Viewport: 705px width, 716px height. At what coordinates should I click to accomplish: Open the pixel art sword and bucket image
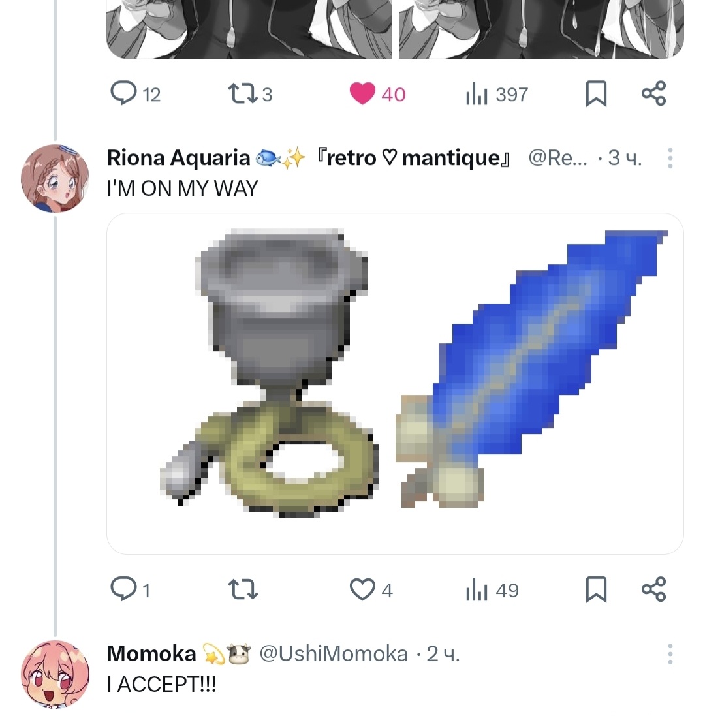(x=395, y=384)
